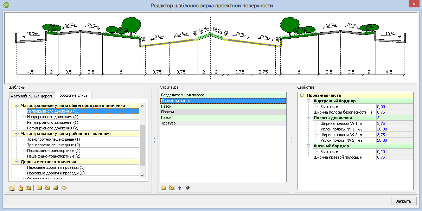
Task: Click the create new template icon under Шаблоны
Action: pyautogui.click(x=39, y=188)
